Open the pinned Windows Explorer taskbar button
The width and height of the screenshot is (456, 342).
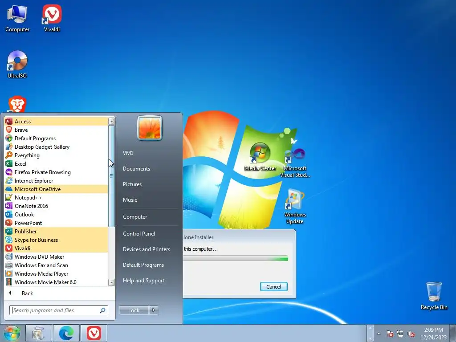coord(39,333)
